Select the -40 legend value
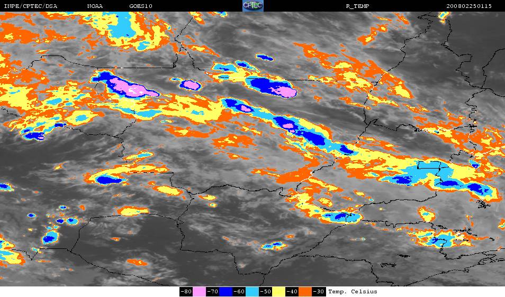 [x=292, y=292]
